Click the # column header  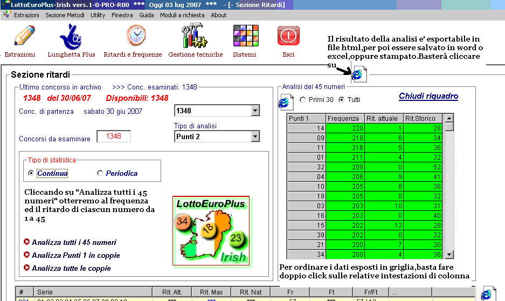click(x=24, y=292)
